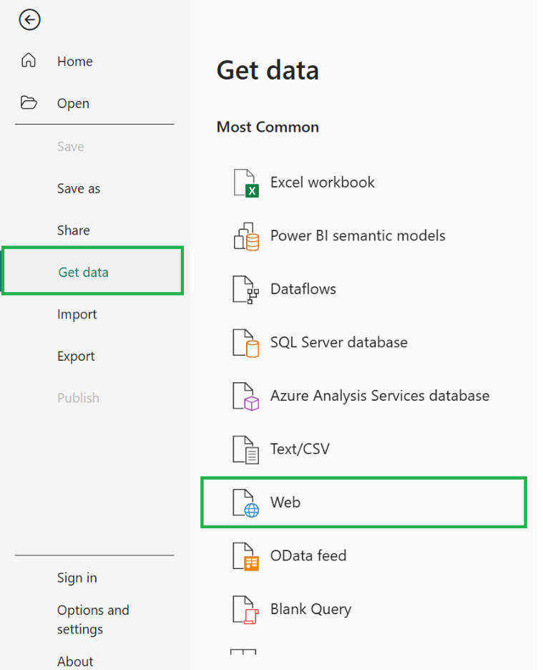Click the Dataflows file icon

(245, 289)
